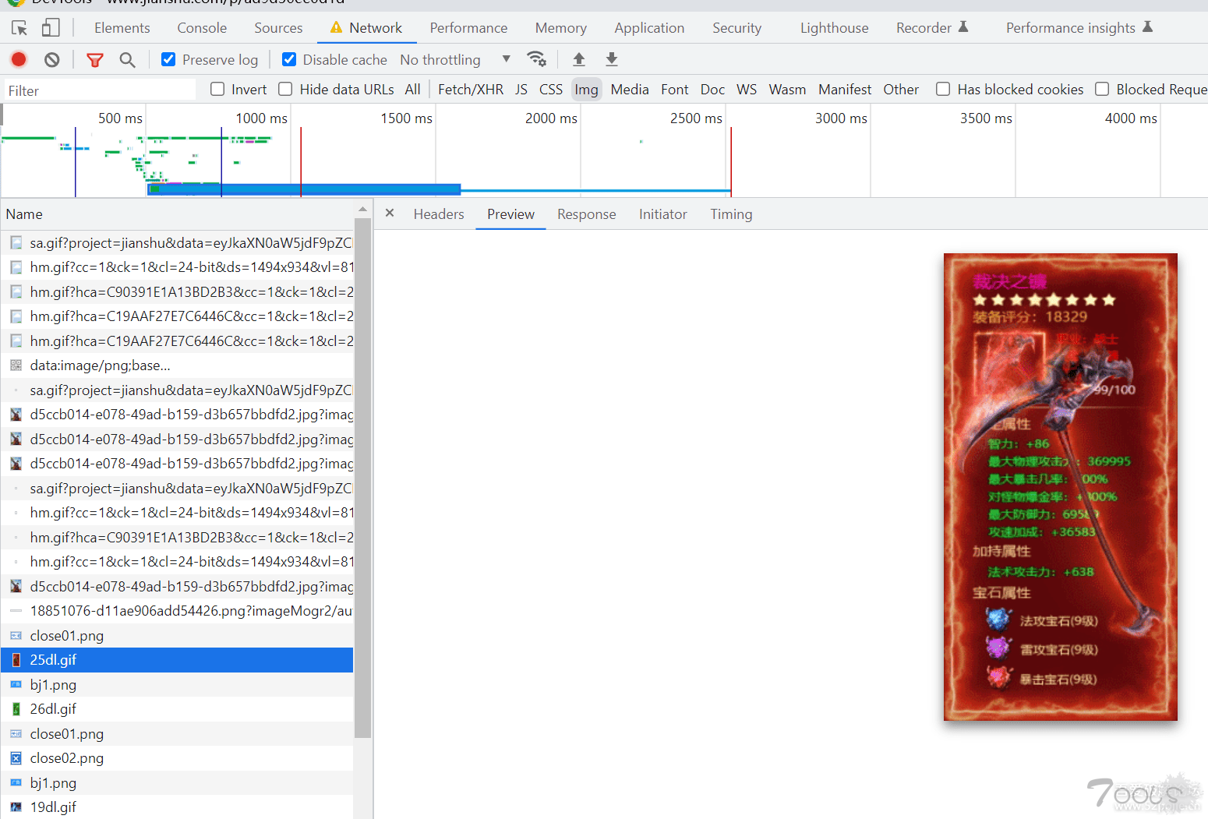Open the Performance tab
The height and width of the screenshot is (819, 1208).
(x=468, y=28)
